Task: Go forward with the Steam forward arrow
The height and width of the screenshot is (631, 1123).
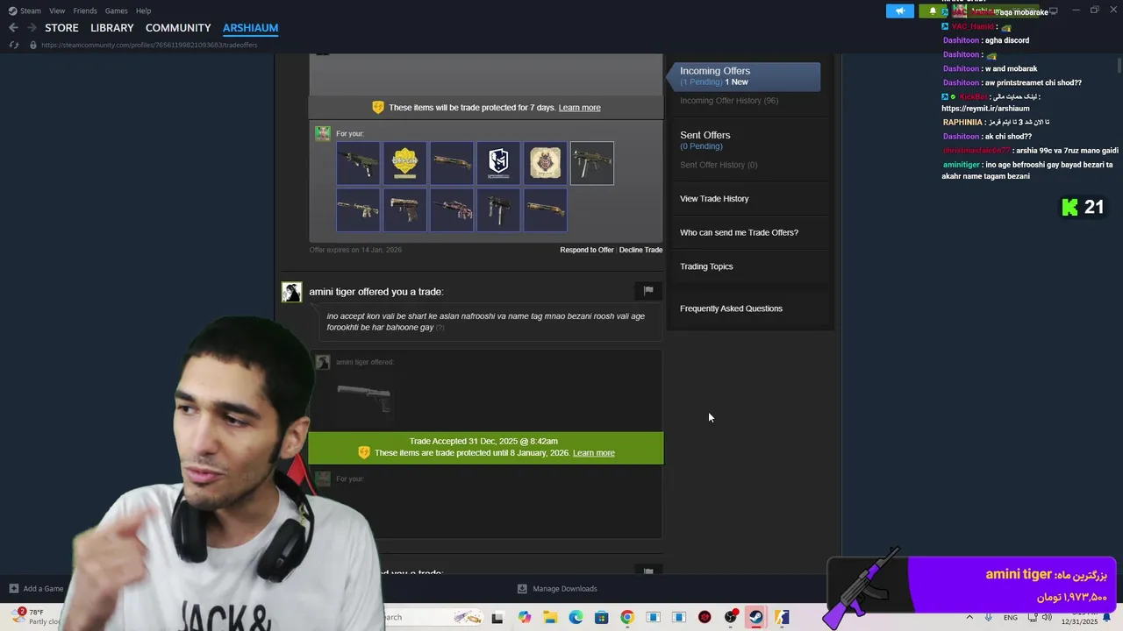Action: pyautogui.click(x=32, y=27)
